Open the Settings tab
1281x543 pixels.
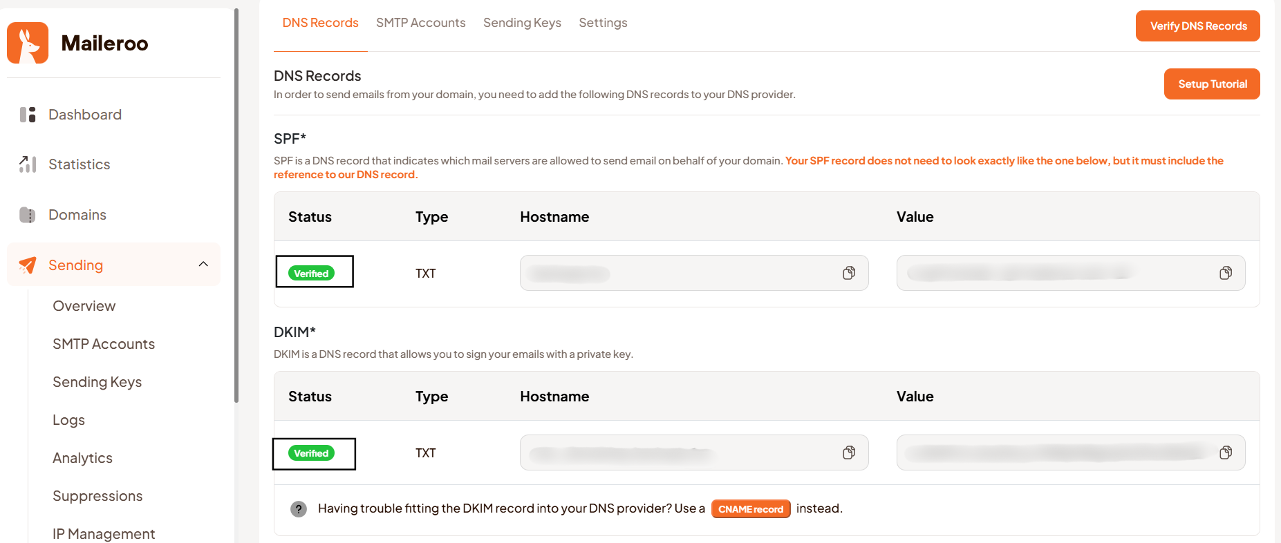(603, 23)
